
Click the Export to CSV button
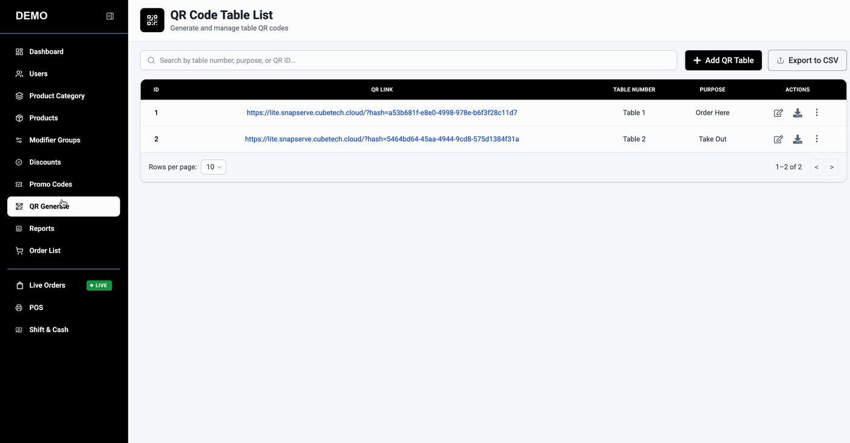[x=807, y=60]
